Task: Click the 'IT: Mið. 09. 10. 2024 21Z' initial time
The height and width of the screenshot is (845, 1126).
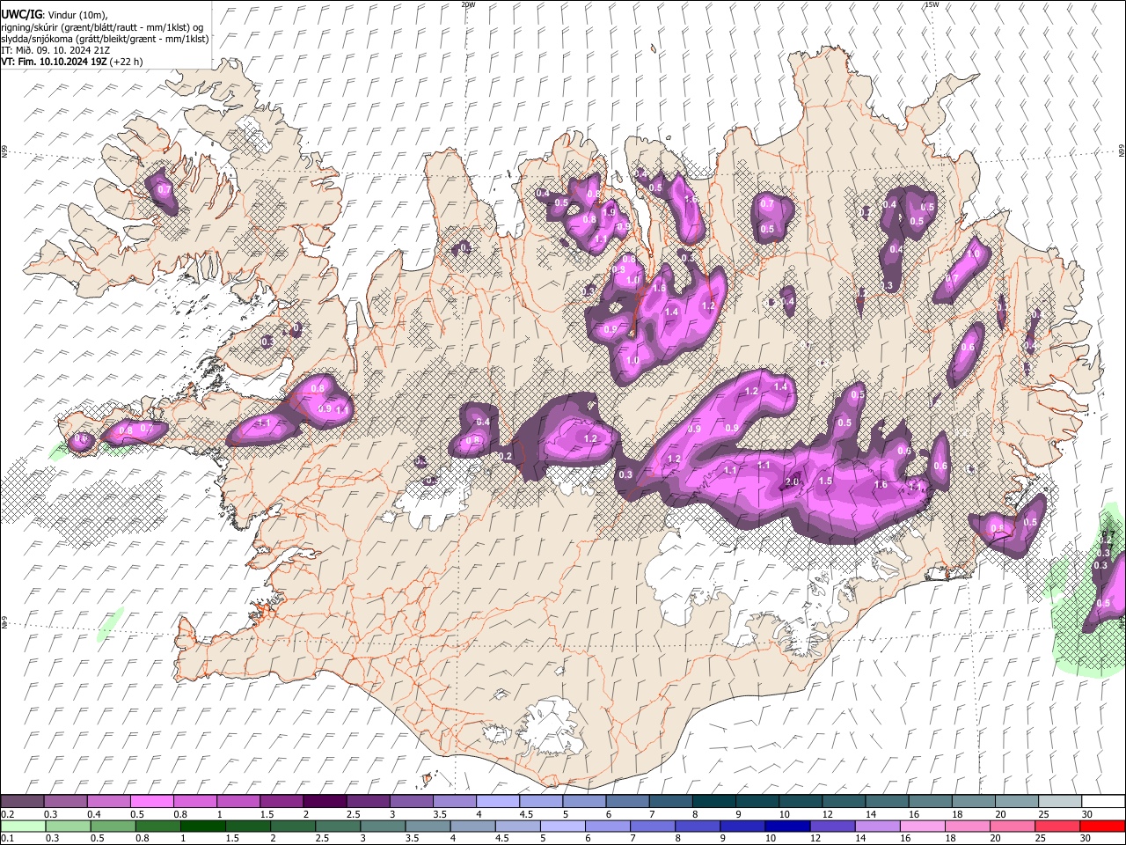Action: click(55, 50)
